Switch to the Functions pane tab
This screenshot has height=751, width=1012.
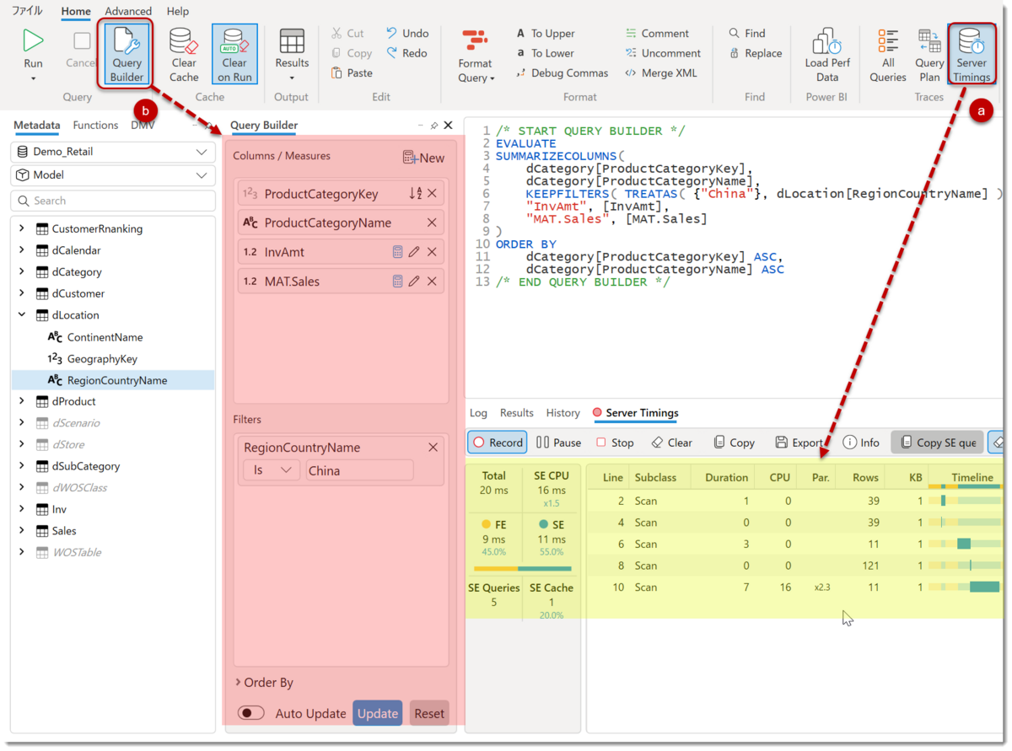(x=95, y=126)
